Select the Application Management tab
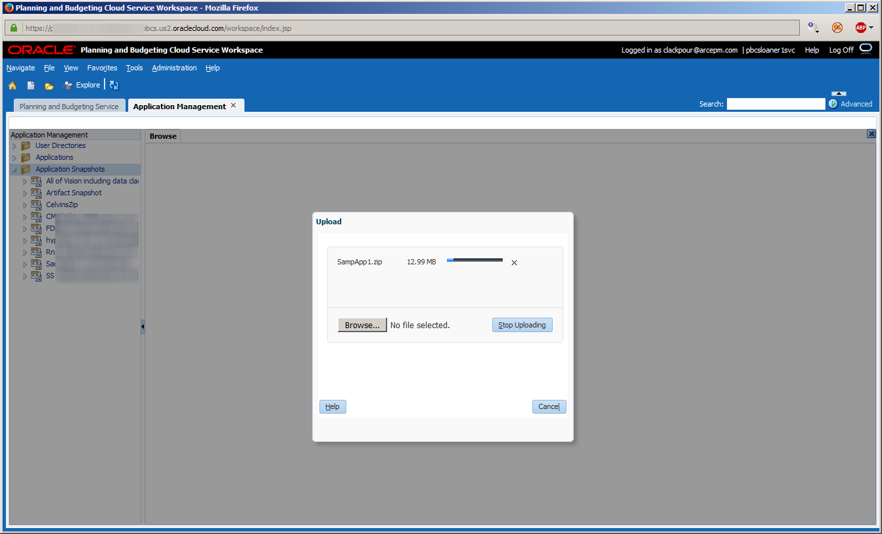Screen dimensions: 882x534 click(179, 106)
